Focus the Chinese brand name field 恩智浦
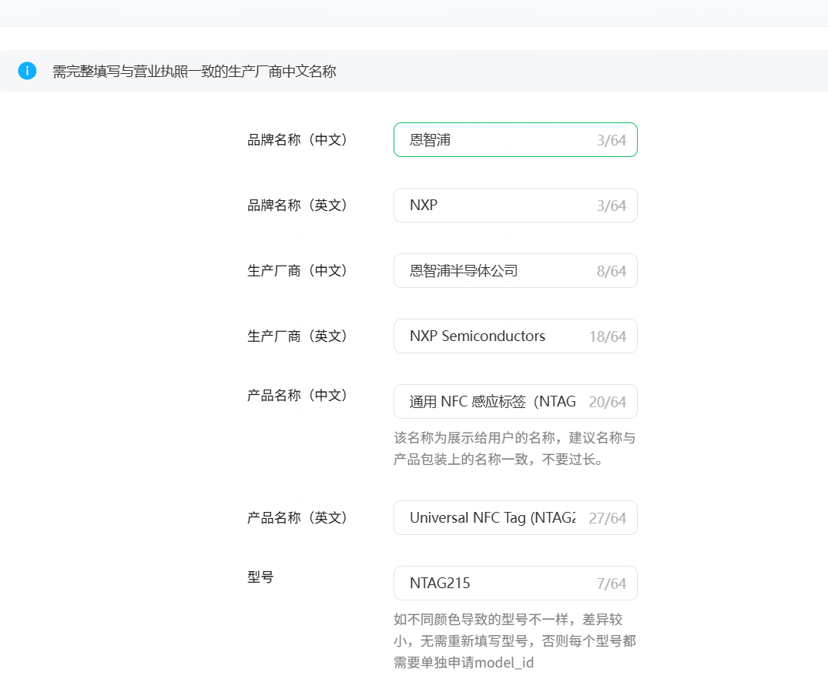Image resolution: width=828 pixels, height=689 pixels. [x=515, y=140]
